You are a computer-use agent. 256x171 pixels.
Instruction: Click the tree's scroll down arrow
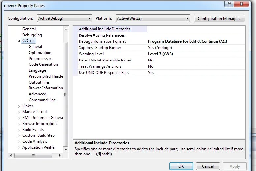pyautogui.click(x=66, y=150)
